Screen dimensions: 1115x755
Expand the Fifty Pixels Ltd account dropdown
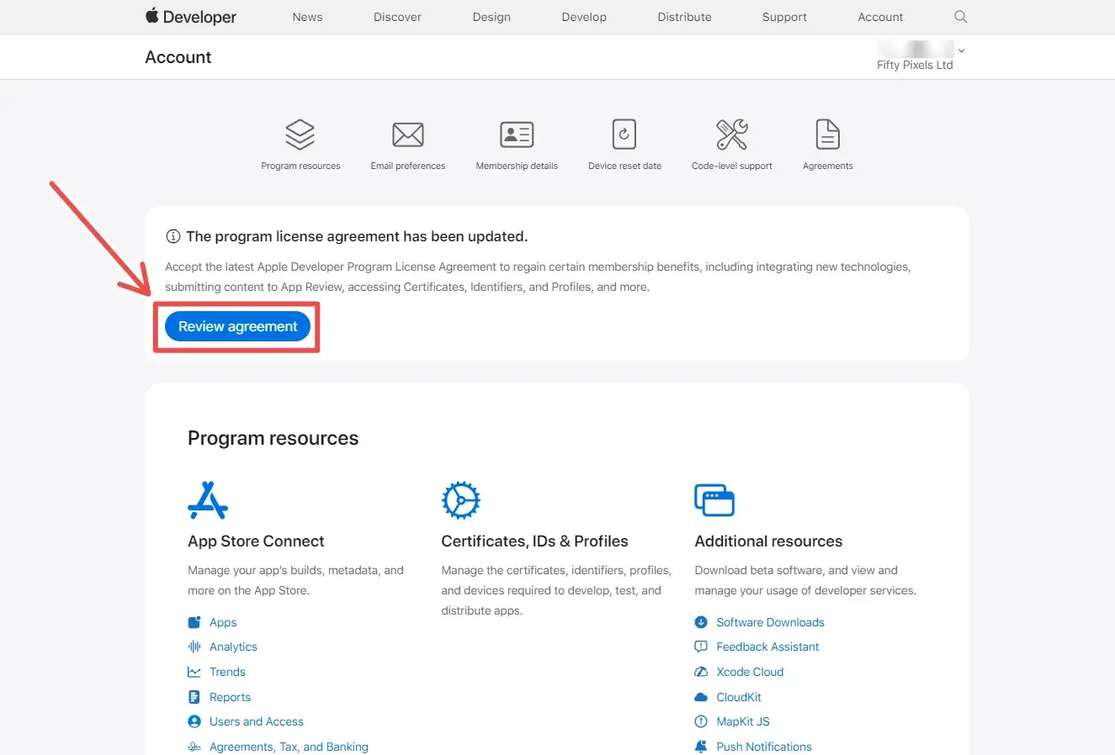click(x=961, y=51)
